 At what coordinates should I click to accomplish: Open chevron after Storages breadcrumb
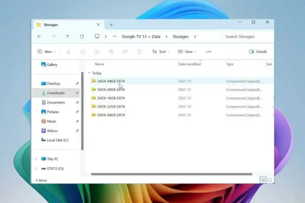coord(195,37)
